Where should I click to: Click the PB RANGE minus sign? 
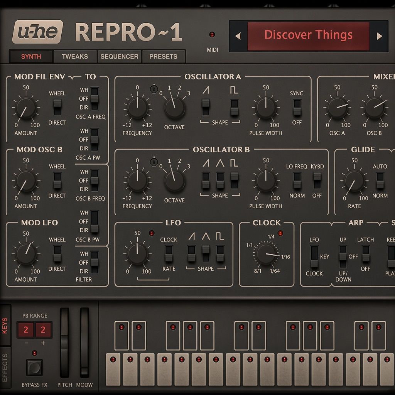click(26, 343)
